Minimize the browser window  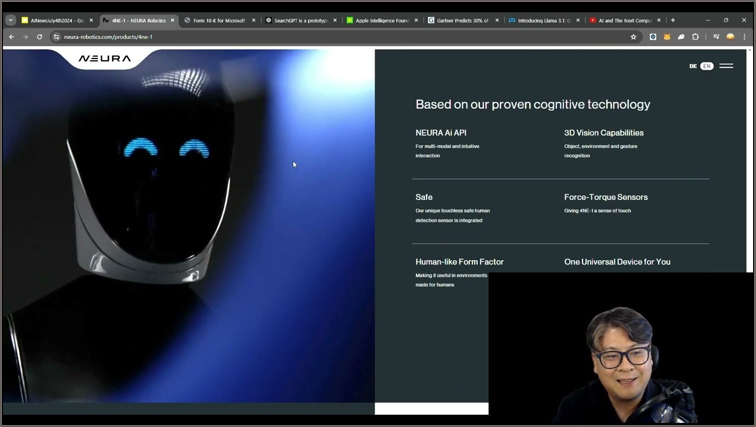click(708, 20)
